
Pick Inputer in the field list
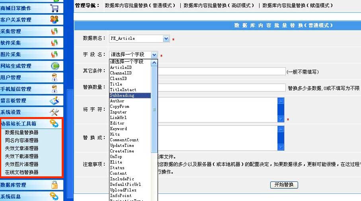point(130,112)
